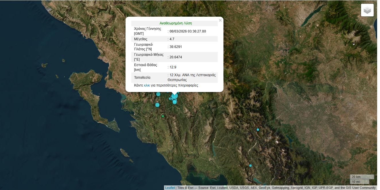Open the map layers control

click(x=367, y=10)
